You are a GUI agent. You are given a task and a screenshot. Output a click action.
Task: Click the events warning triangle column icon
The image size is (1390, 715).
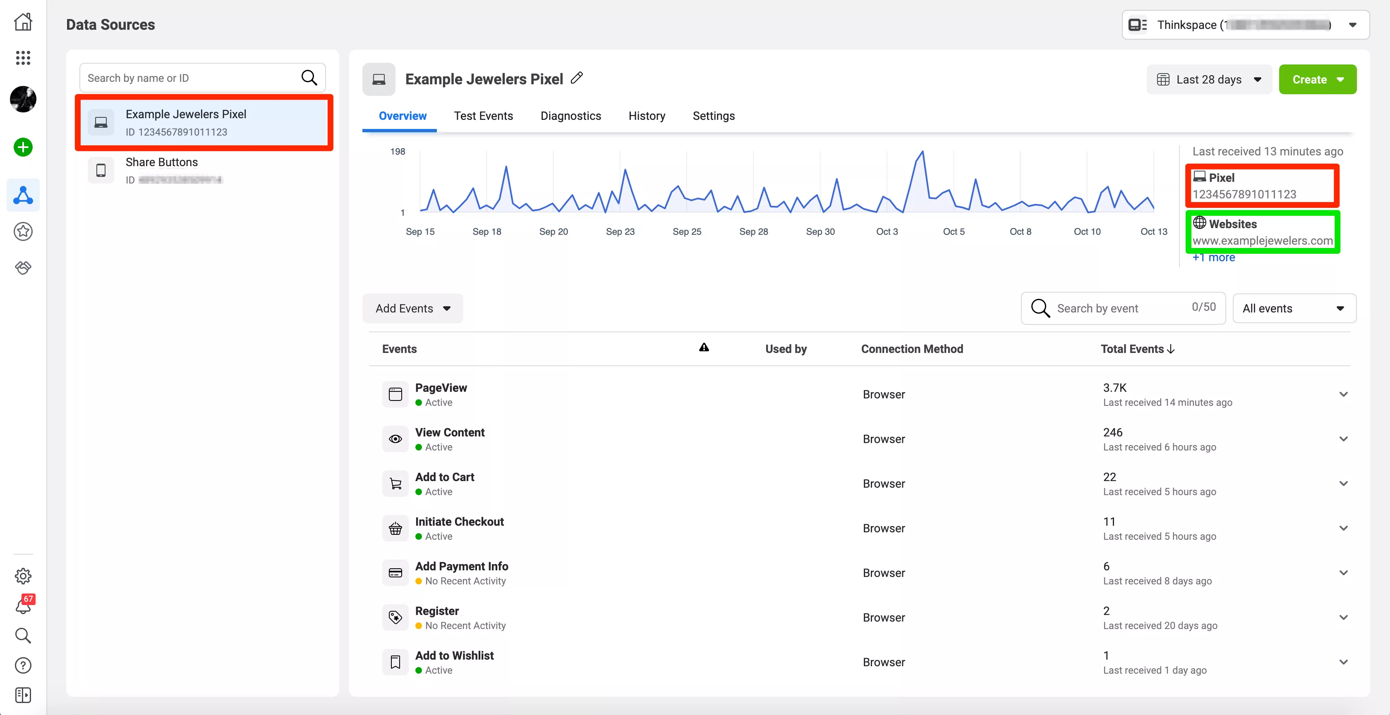pyautogui.click(x=704, y=348)
